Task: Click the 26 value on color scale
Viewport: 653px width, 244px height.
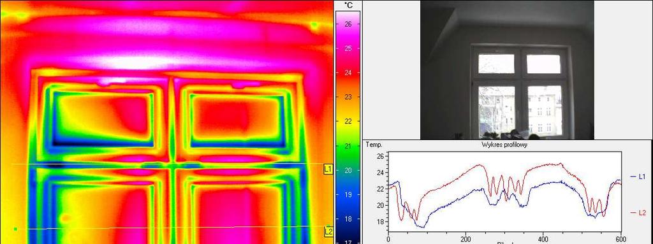Action: (x=349, y=24)
